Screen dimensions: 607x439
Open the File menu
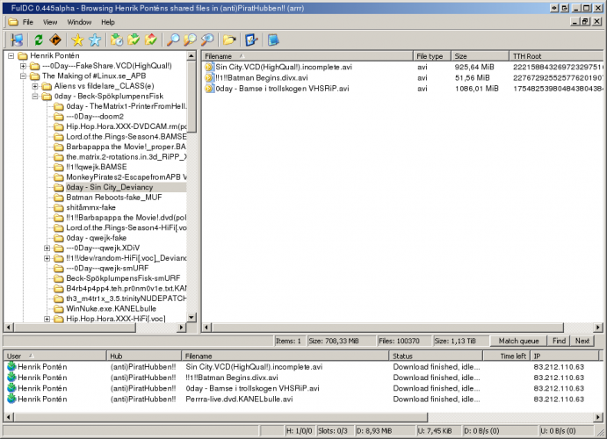click(27, 21)
